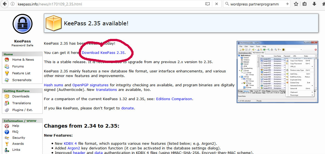Open the downloads arrow icon
Image resolution: width=325 pixels, height=154 pixels.
pyautogui.click(x=314, y=4)
